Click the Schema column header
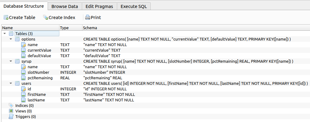This screenshot has width=310, height=122. click(196, 28)
